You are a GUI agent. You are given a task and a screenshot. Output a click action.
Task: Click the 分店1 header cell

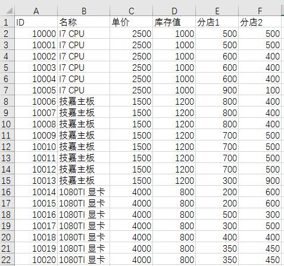pyautogui.click(x=217, y=22)
